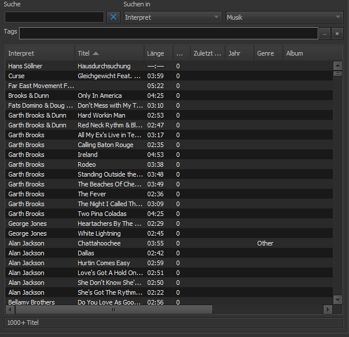The image size is (349, 337).
Task: Select Standing Outside the... track
Action: click(169, 174)
